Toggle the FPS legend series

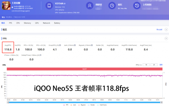click(66, 105)
